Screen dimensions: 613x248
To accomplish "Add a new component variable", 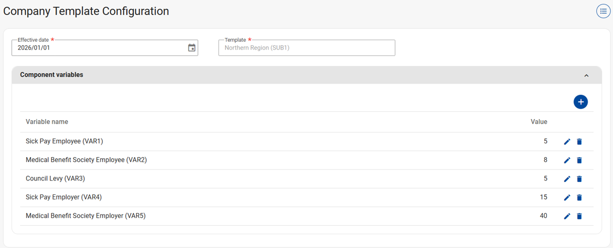I will click(580, 102).
